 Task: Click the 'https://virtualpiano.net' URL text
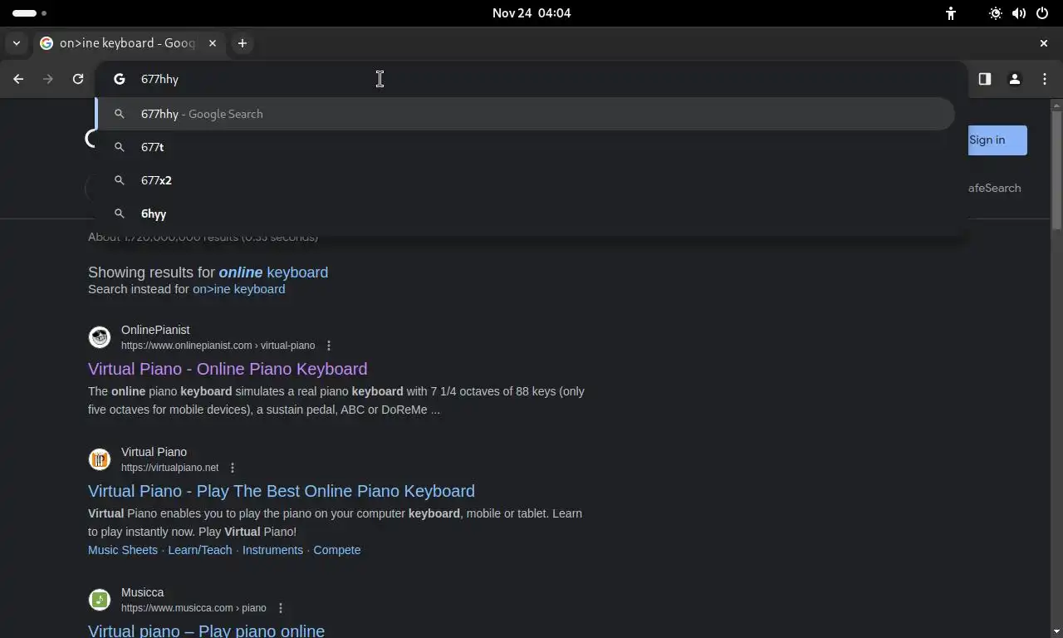tap(169, 468)
